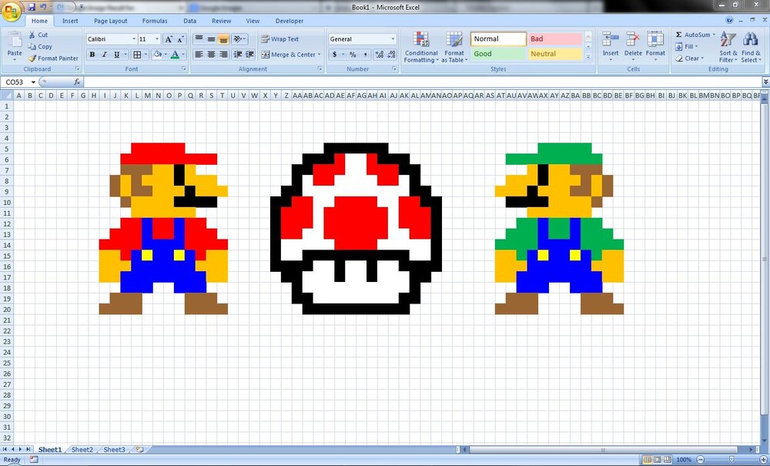This screenshot has height=466, width=770.
Task: Click the Office Button orb
Action: pos(11,12)
